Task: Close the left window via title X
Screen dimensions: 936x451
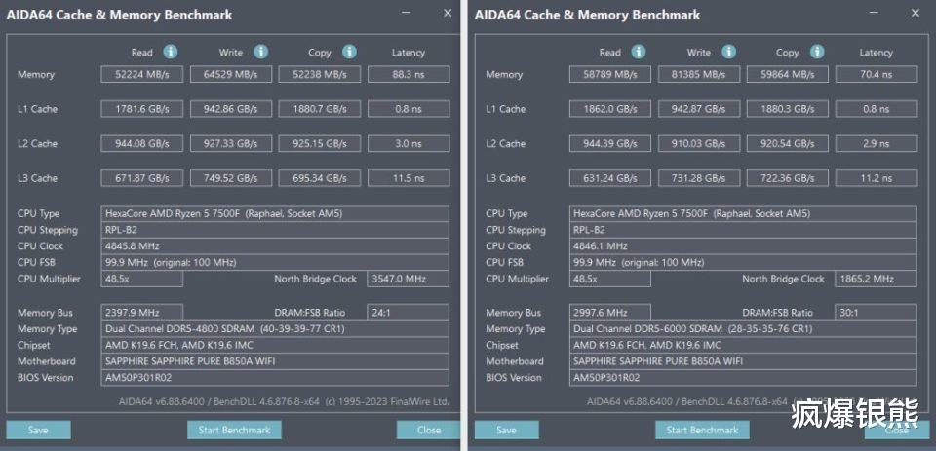Action: (448, 13)
